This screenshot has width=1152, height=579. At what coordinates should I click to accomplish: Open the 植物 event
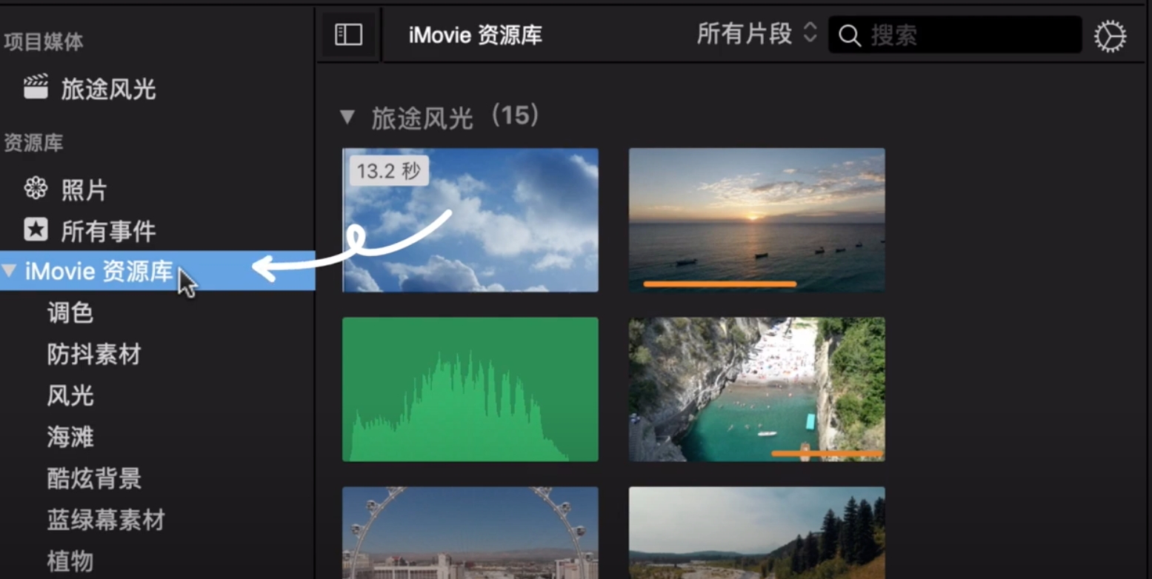[x=70, y=561]
